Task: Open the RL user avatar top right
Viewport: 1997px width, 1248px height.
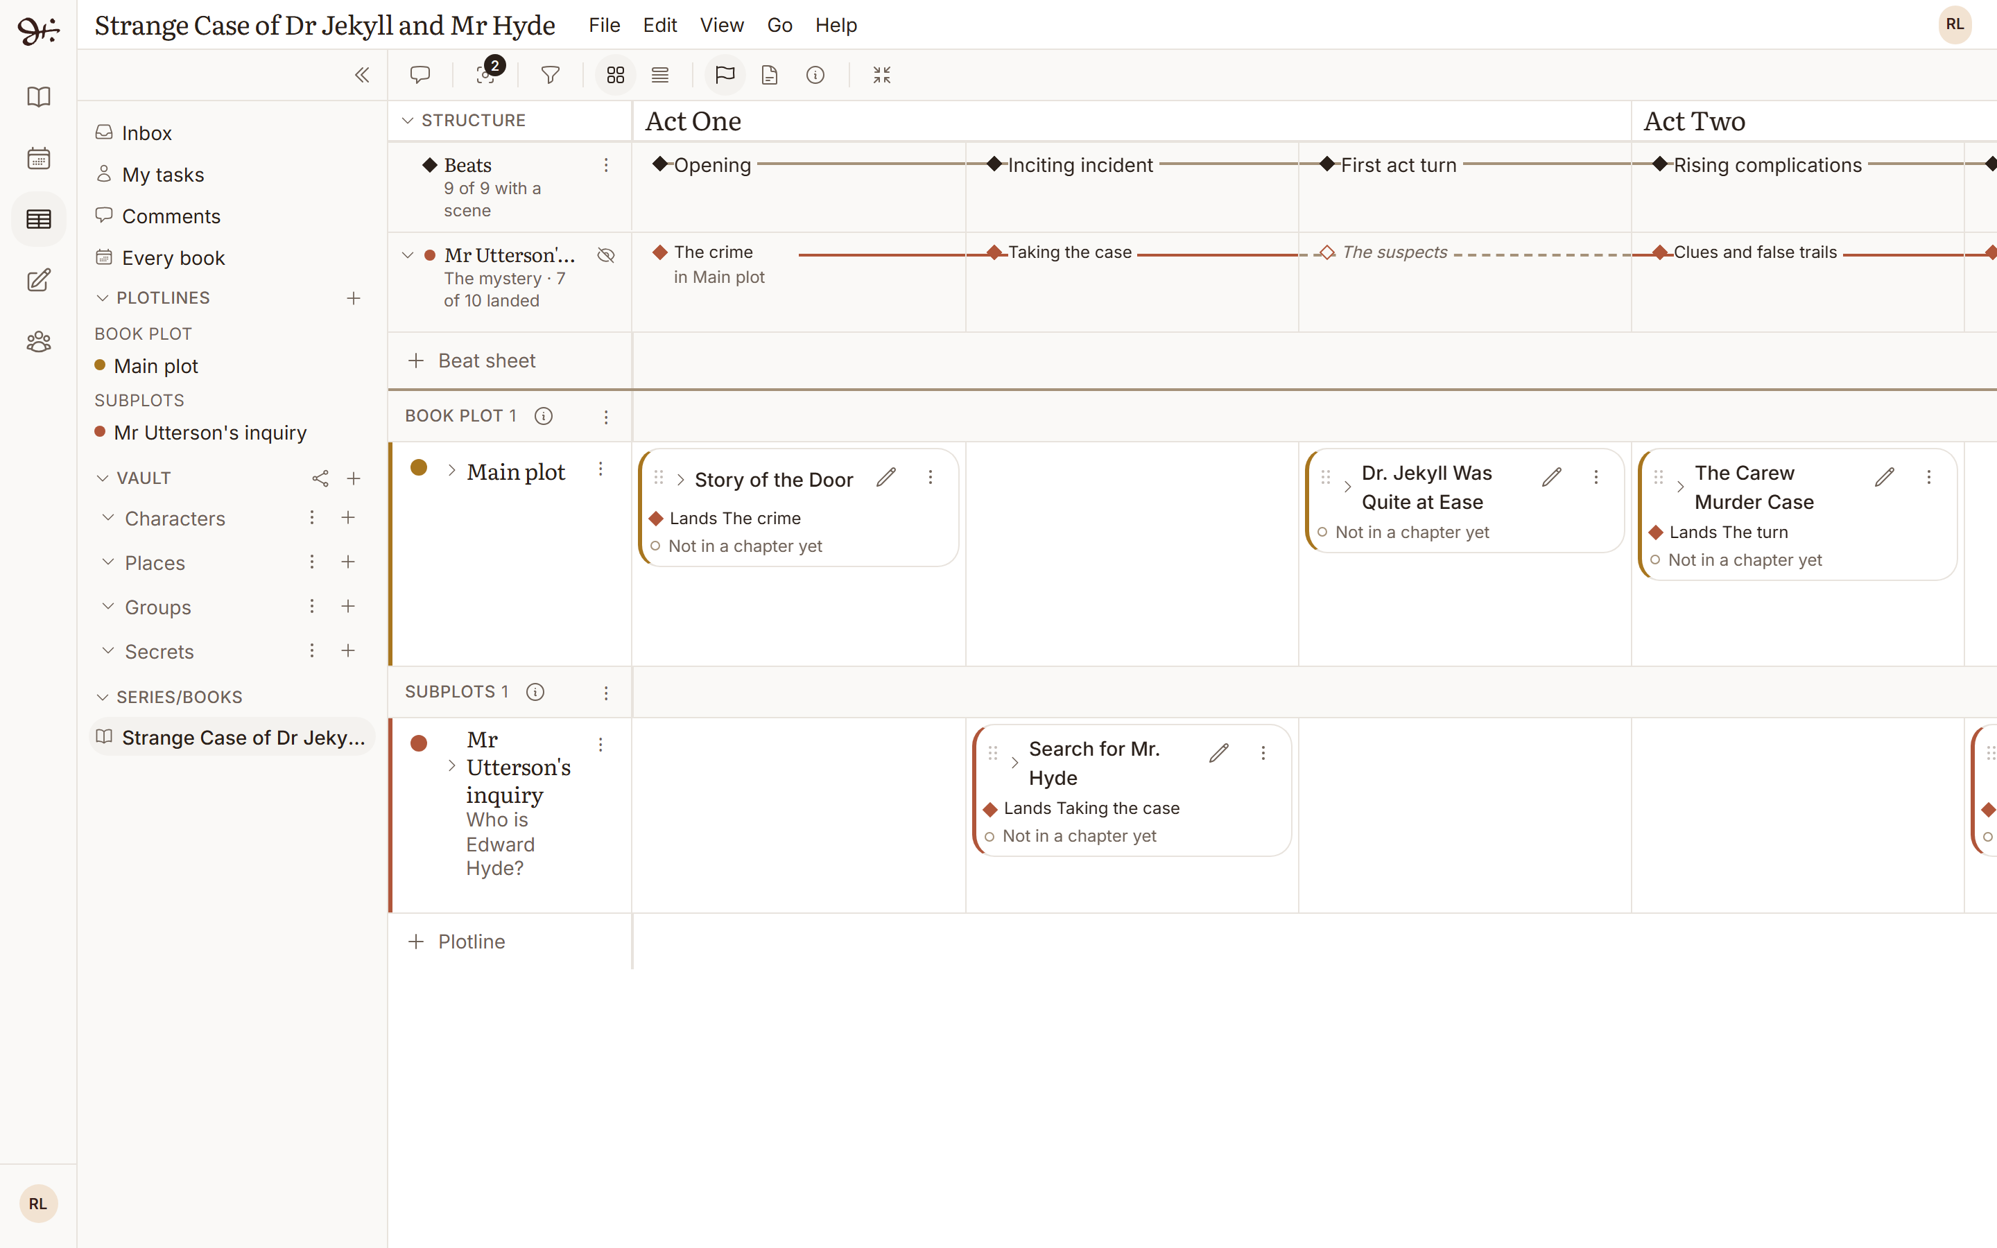Action: click(x=1955, y=25)
